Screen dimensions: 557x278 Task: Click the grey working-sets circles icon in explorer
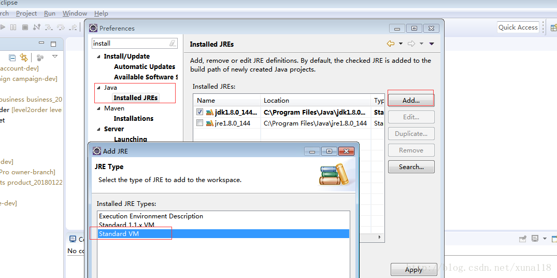click(40, 57)
